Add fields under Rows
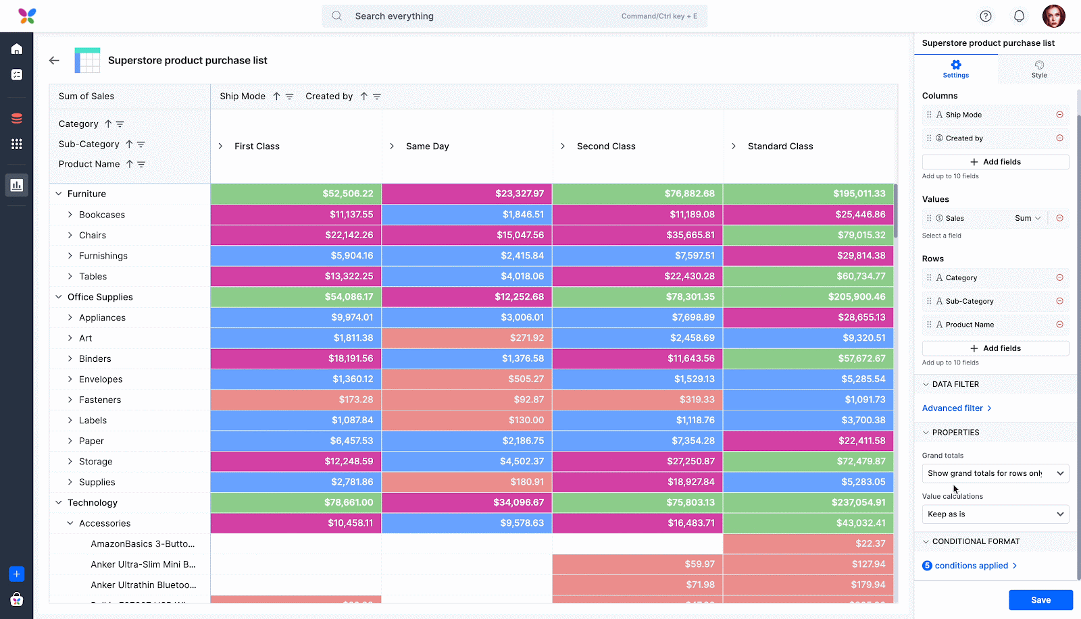1081x619 pixels. pyautogui.click(x=995, y=348)
